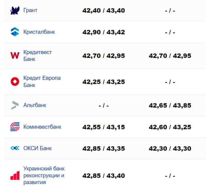
Task: Open the Кредитвест Банк link
Action: click(x=37, y=55)
